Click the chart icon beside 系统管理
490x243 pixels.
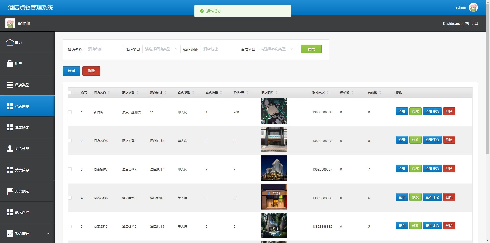[10, 234]
